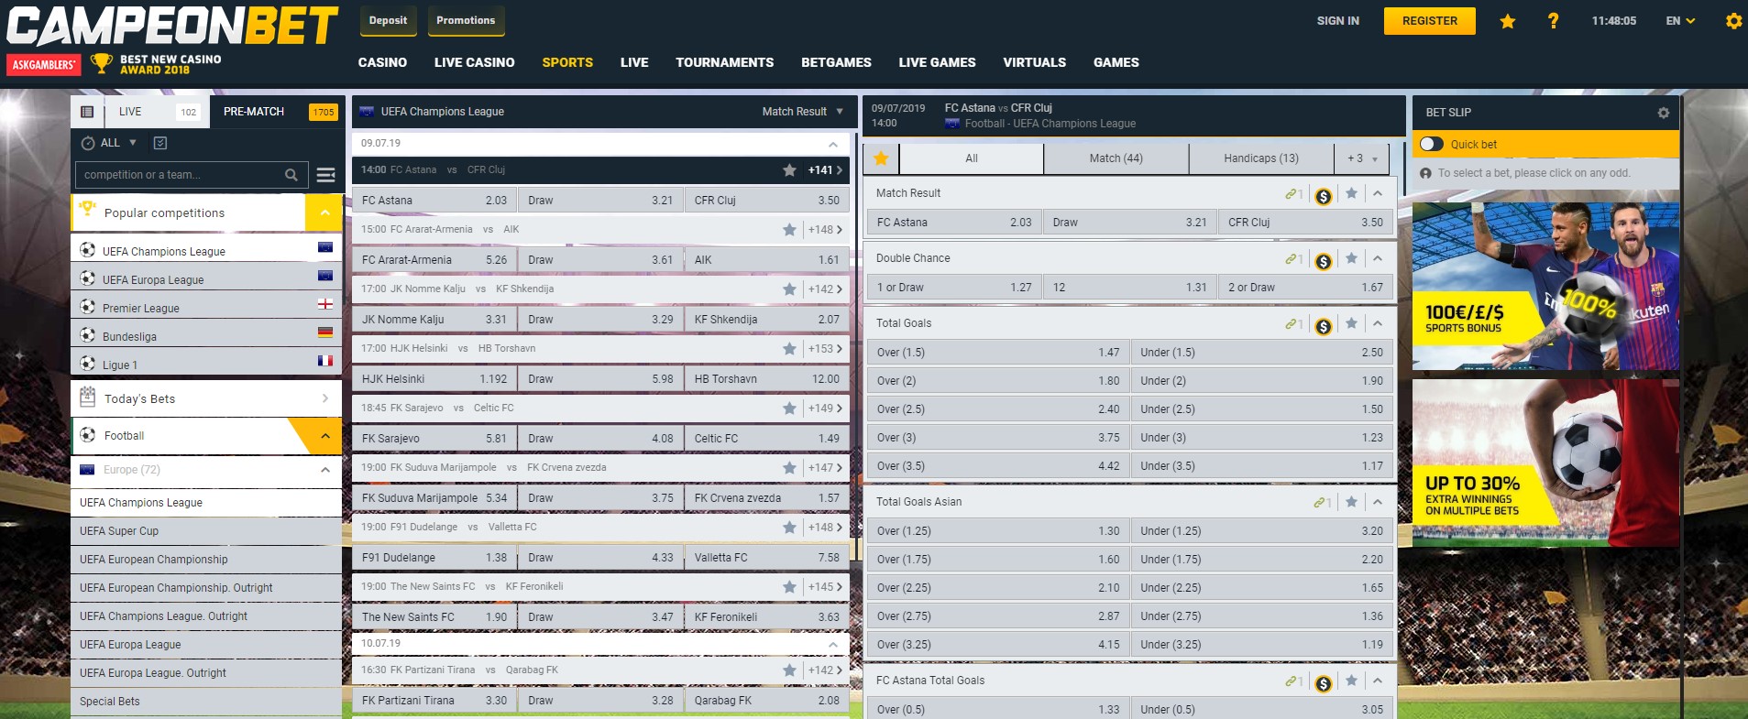Switch to PRE-MATCH tab
1748x719 pixels.
click(x=278, y=112)
